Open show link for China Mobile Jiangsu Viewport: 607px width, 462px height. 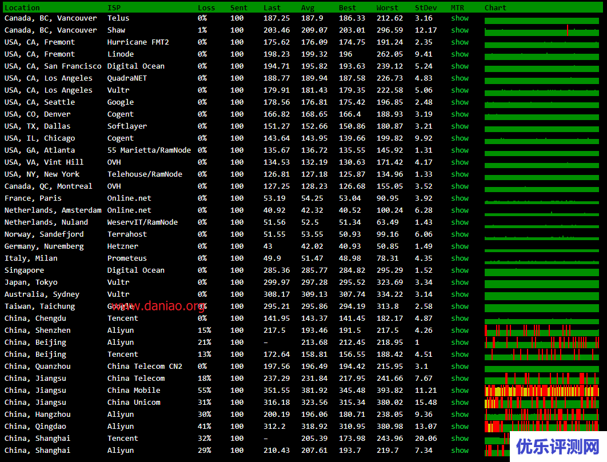460,391
